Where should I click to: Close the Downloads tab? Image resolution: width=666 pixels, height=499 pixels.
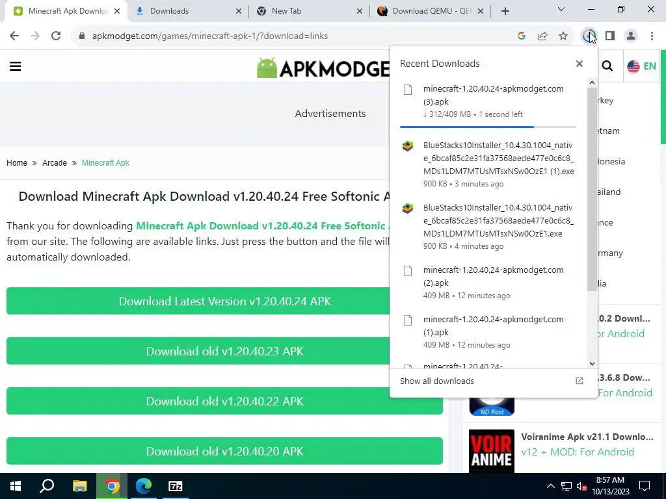(239, 11)
